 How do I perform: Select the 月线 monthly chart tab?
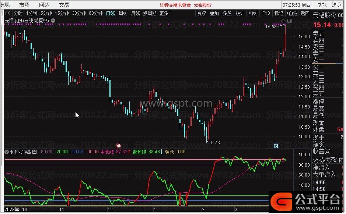136,14
